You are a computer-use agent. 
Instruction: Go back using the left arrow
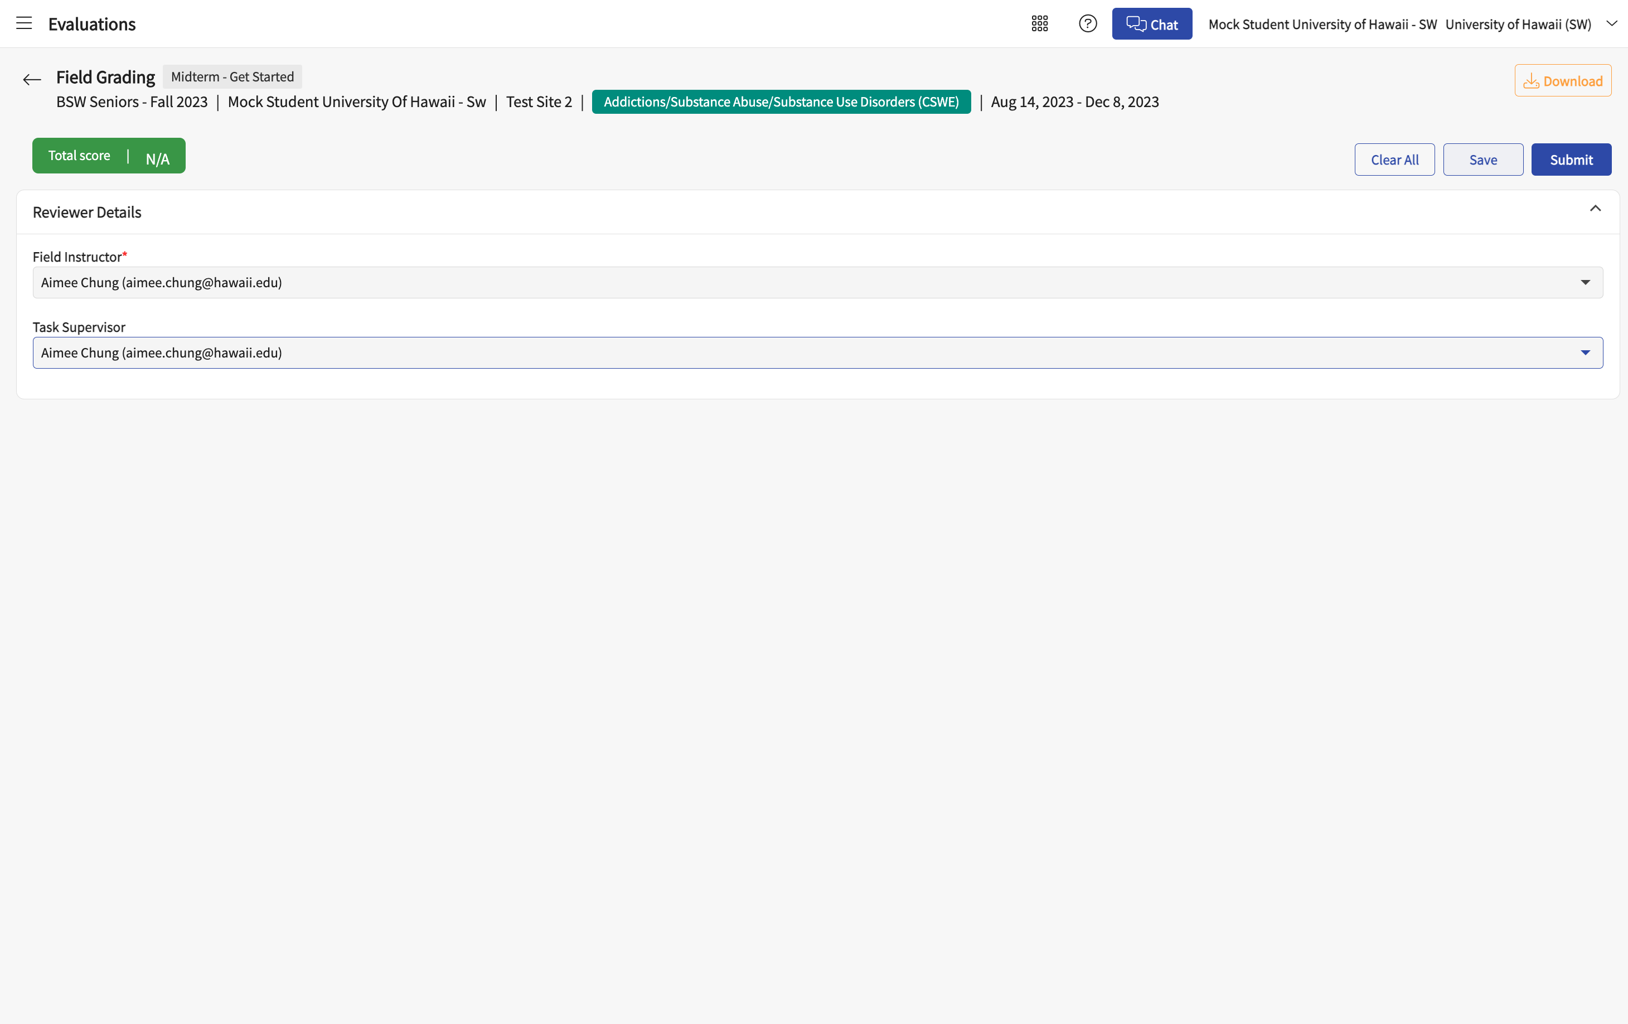(32, 80)
